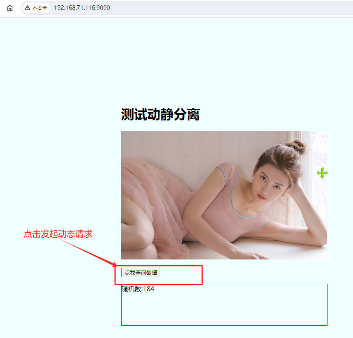Click the 随机数:184 result text

coord(138,289)
